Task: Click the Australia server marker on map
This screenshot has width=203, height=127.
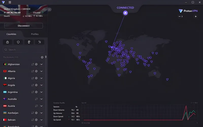Action: [155, 73]
